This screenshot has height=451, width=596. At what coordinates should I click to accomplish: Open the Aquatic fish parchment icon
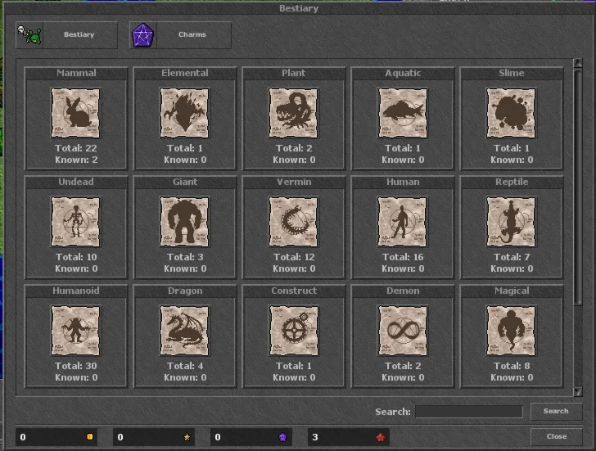pos(403,113)
